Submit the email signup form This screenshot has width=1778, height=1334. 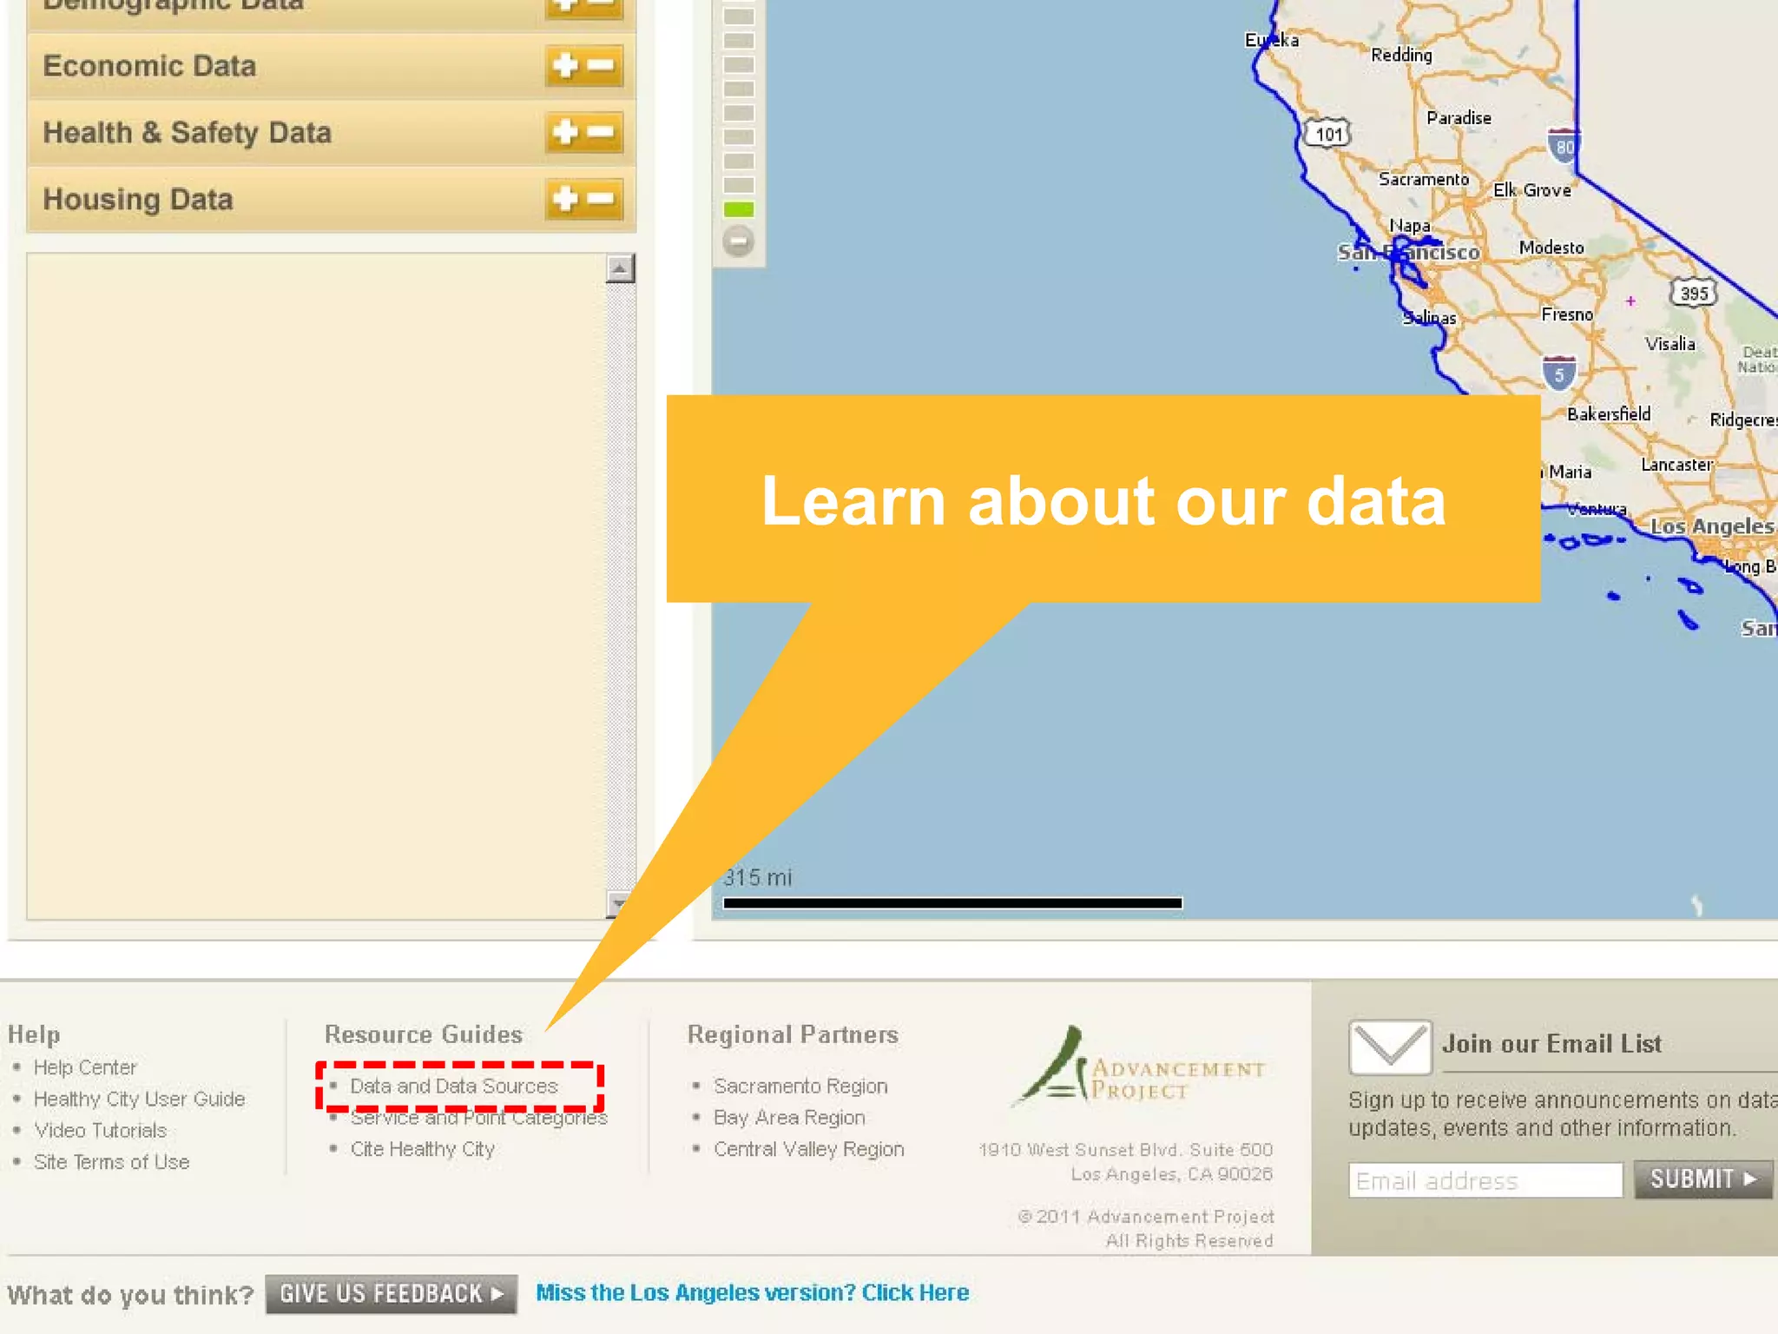click(1702, 1179)
